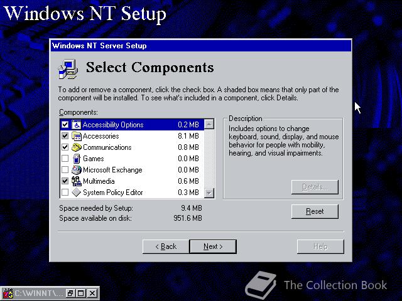Click the components list scrollbar track
Screen dimensions: 402x301
(x=209, y=159)
